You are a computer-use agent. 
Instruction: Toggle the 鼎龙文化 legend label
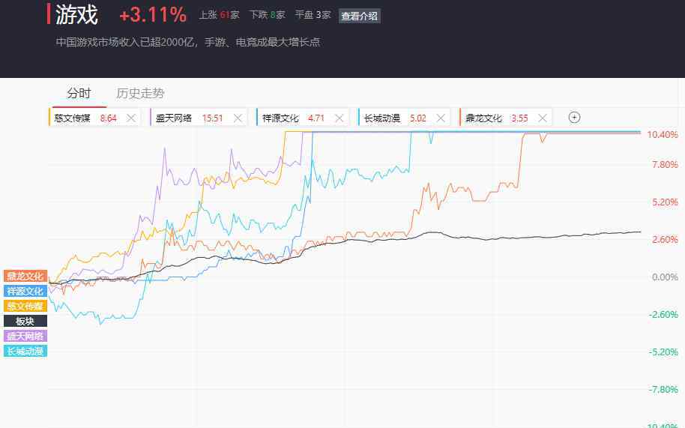point(25,276)
